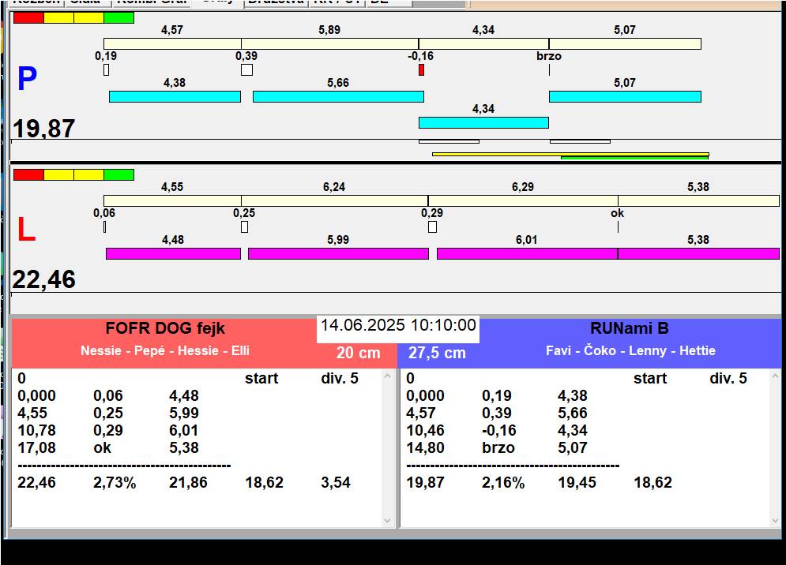Click 2,73% in the FOFR DOG fejk summary row

[115, 482]
